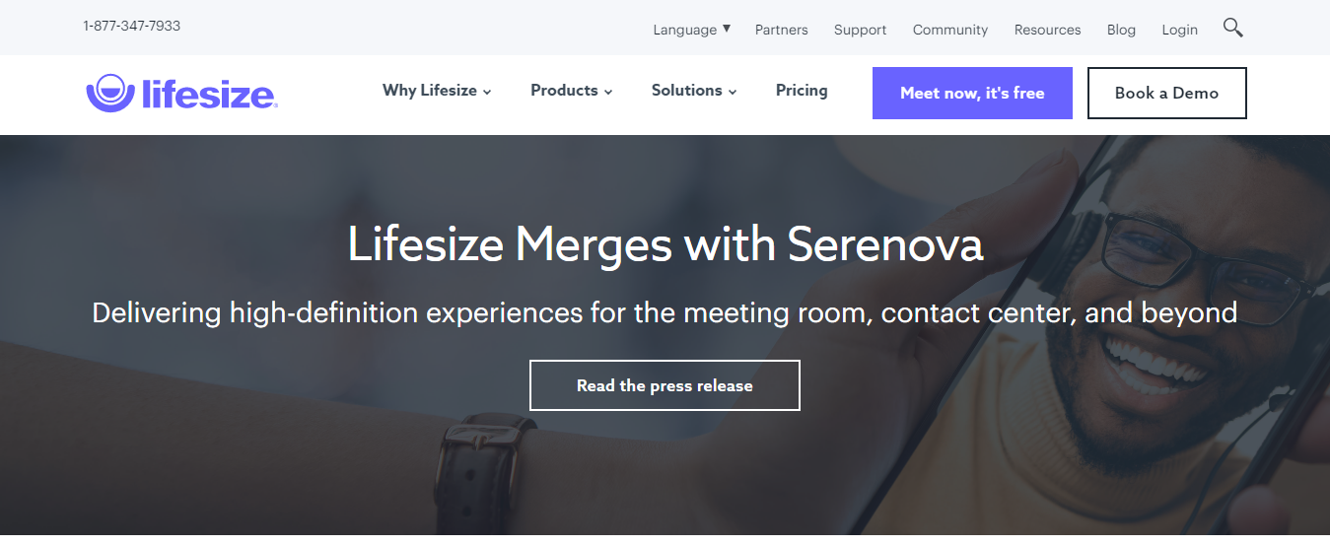
Task: Click the Book a Demo button
Action: [1166, 93]
